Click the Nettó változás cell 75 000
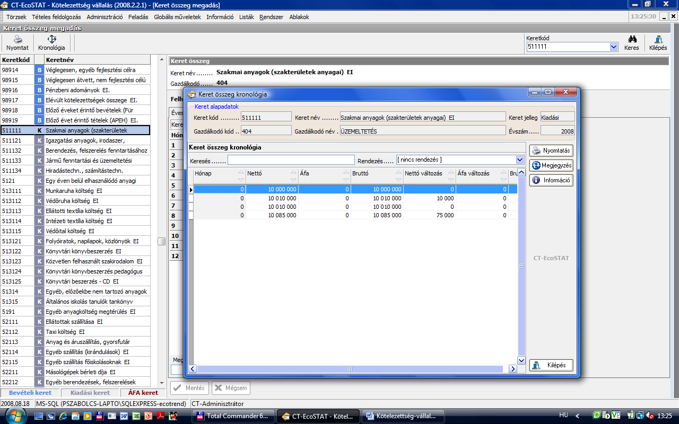The image size is (679, 424). pyautogui.click(x=430, y=215)
